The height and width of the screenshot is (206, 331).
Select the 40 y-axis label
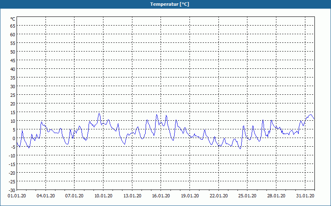point(13,69)
